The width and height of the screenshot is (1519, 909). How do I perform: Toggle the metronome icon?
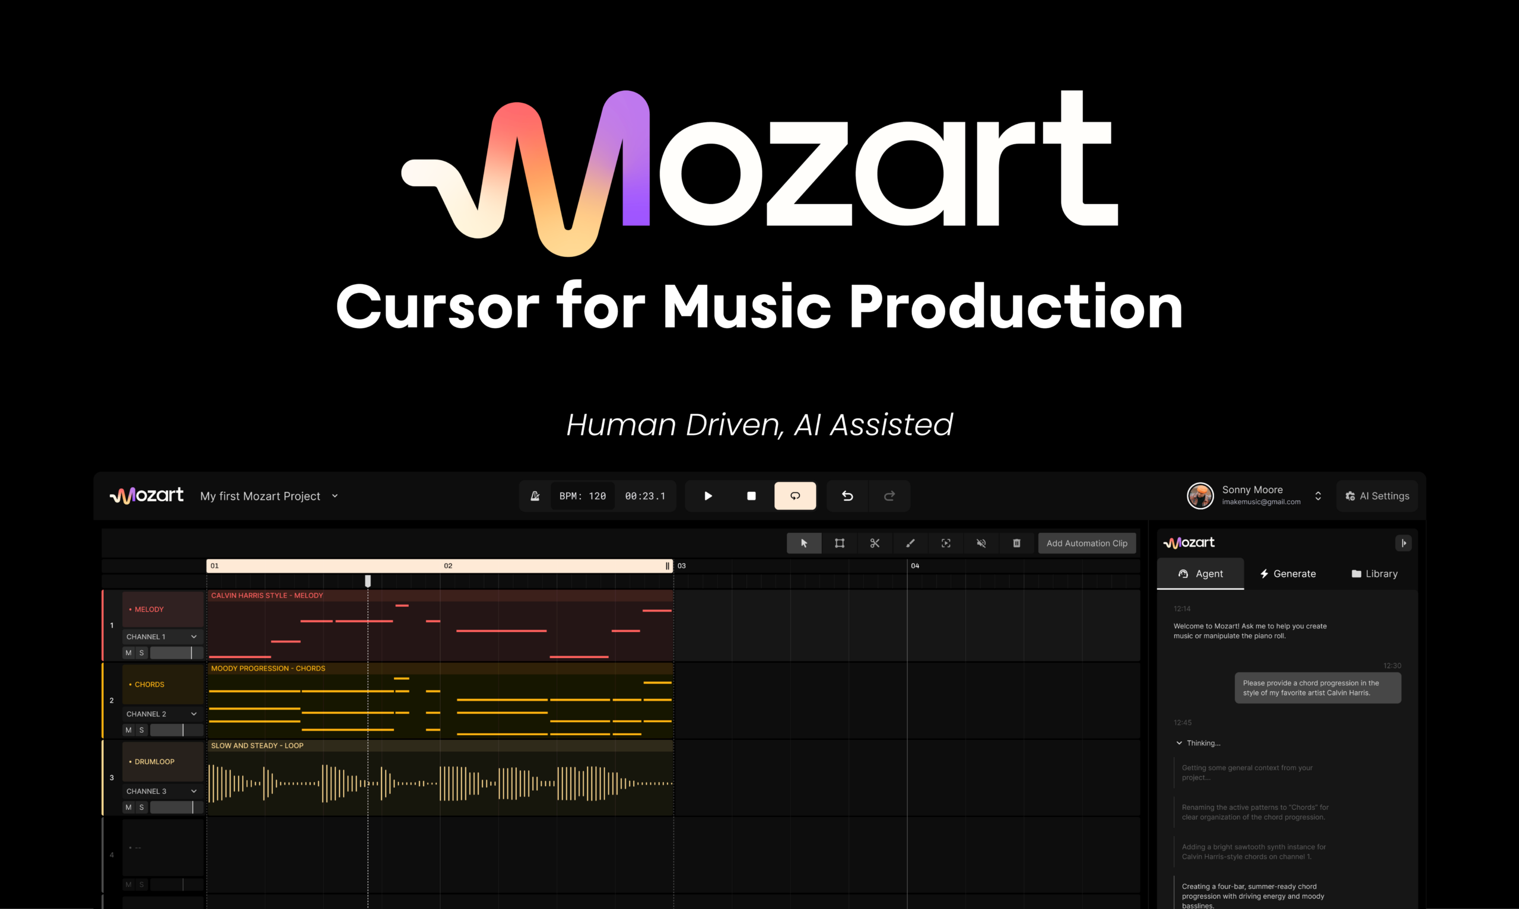[x=535, y=496]
